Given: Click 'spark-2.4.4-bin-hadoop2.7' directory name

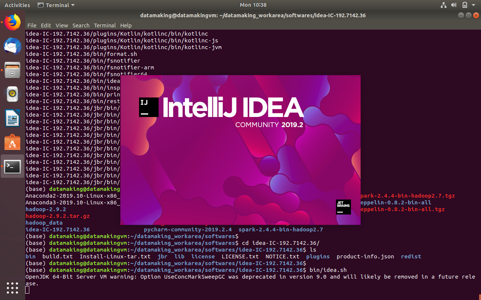Looking at the screenshot, I should (x=281, y=229).
